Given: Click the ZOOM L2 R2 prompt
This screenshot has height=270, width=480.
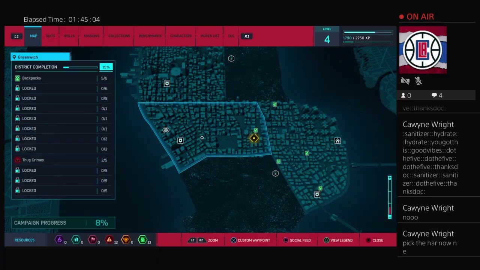Looking at the screenshot, I should coord(203,240).
